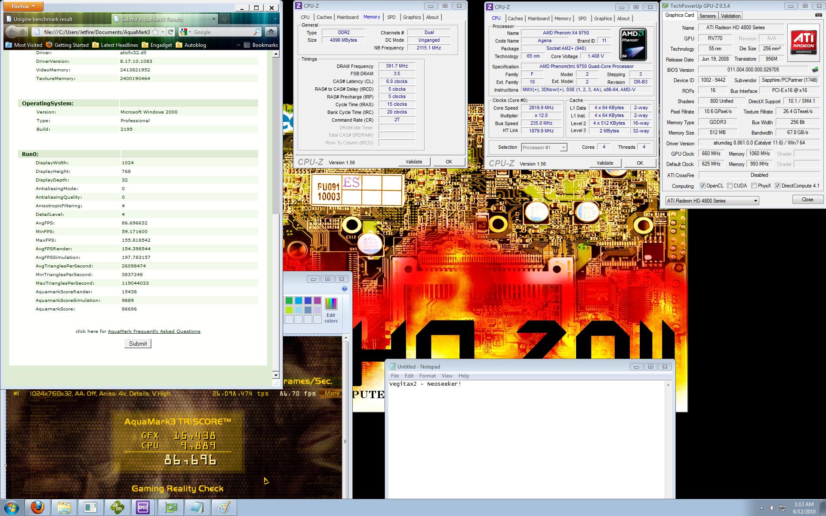Viewport: 826px width, 516px height.
Task: Open a new Firefox tab
Action: (225, 19)
